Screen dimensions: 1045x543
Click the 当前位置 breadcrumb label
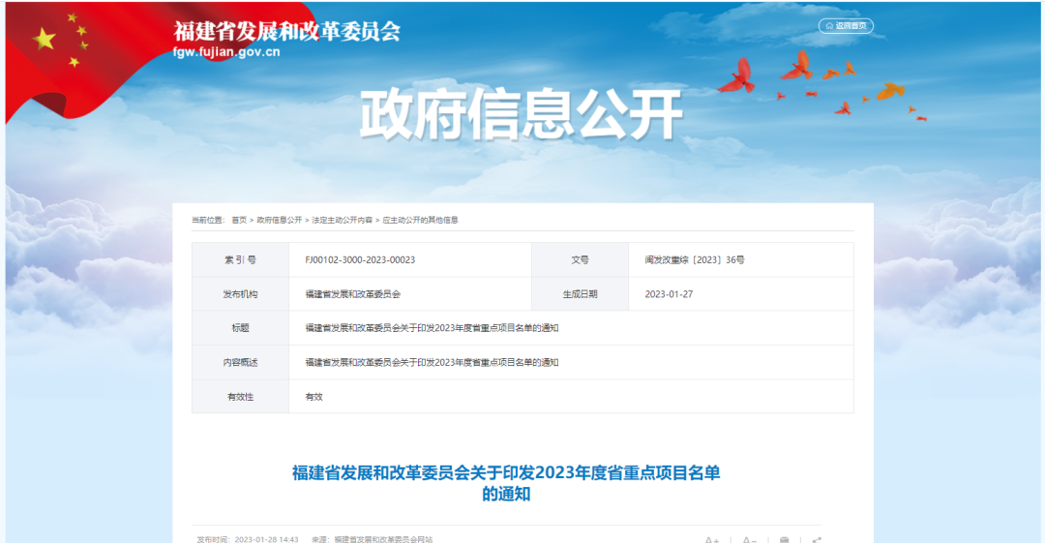[208, 220]
